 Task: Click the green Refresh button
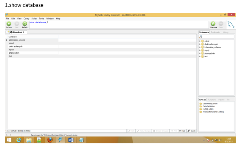[x=25, y=24]
